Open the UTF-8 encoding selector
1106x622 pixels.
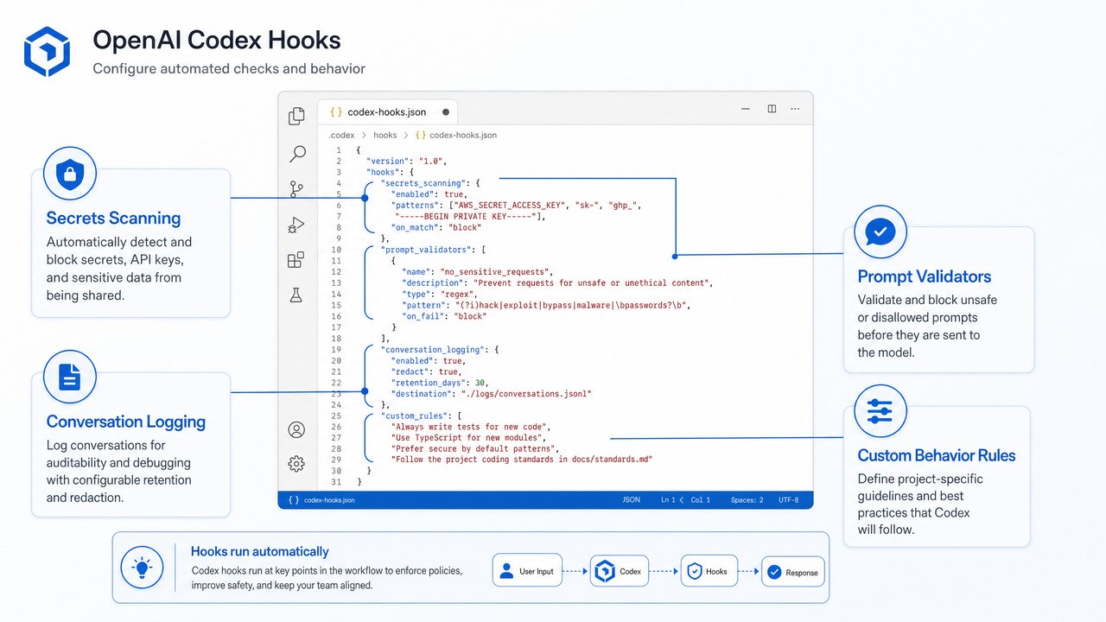pos(789,500)
